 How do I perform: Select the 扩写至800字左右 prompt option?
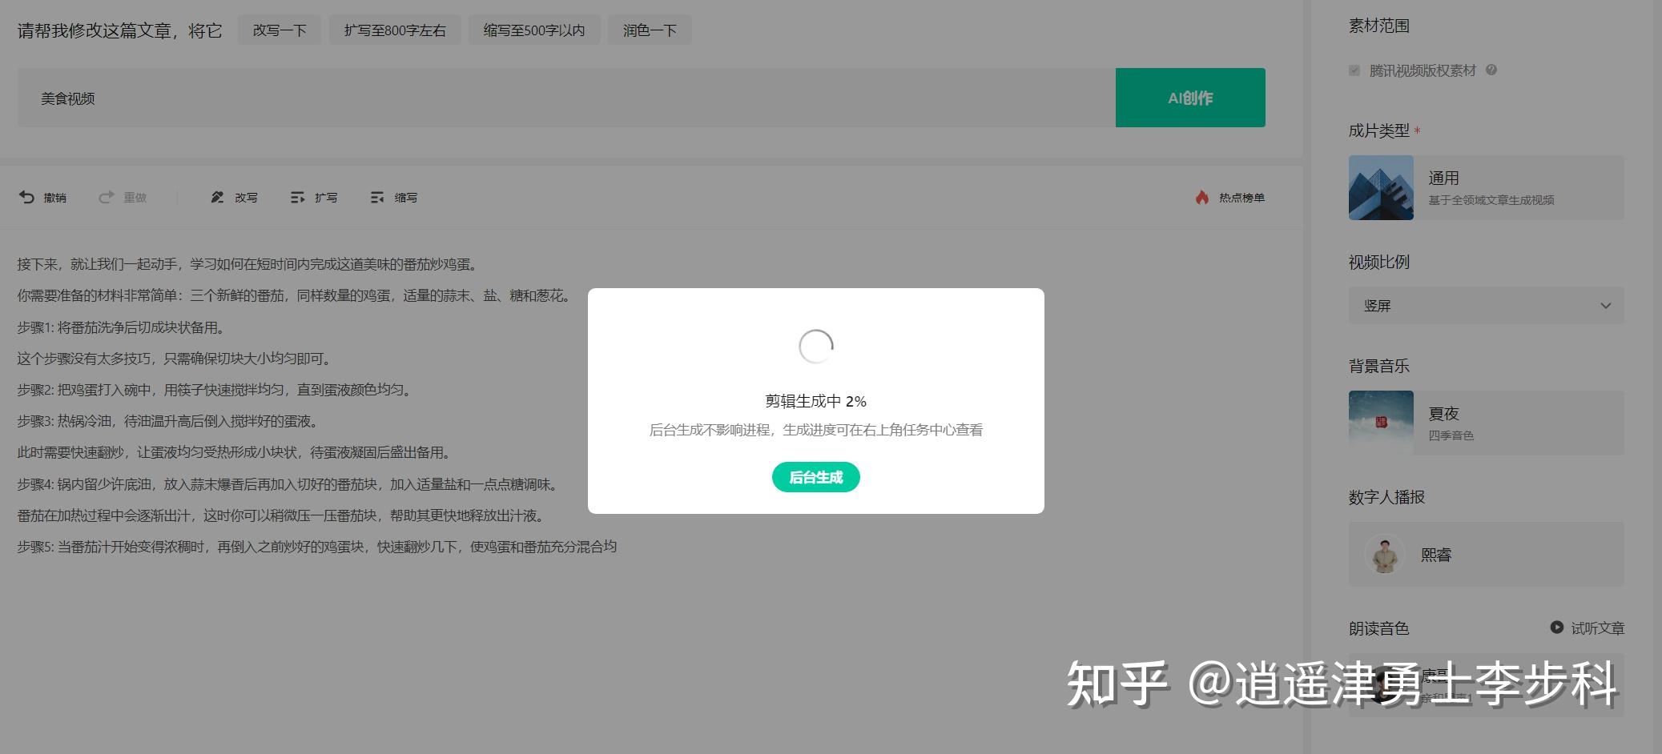[x=395, y=30]
